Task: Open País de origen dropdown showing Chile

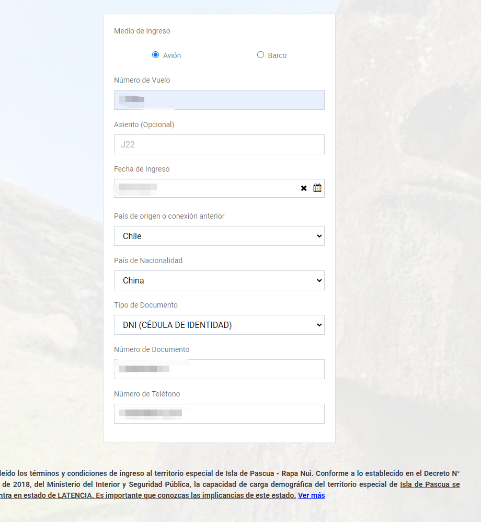Action: tap(219, 236)
